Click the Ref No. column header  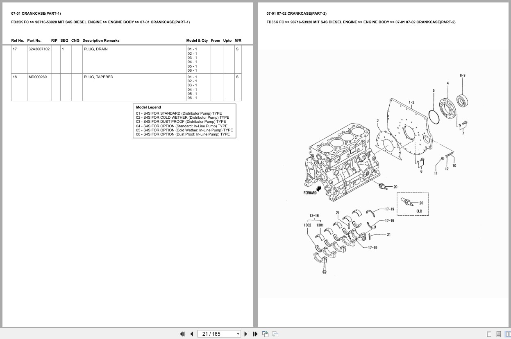(18, 41)
